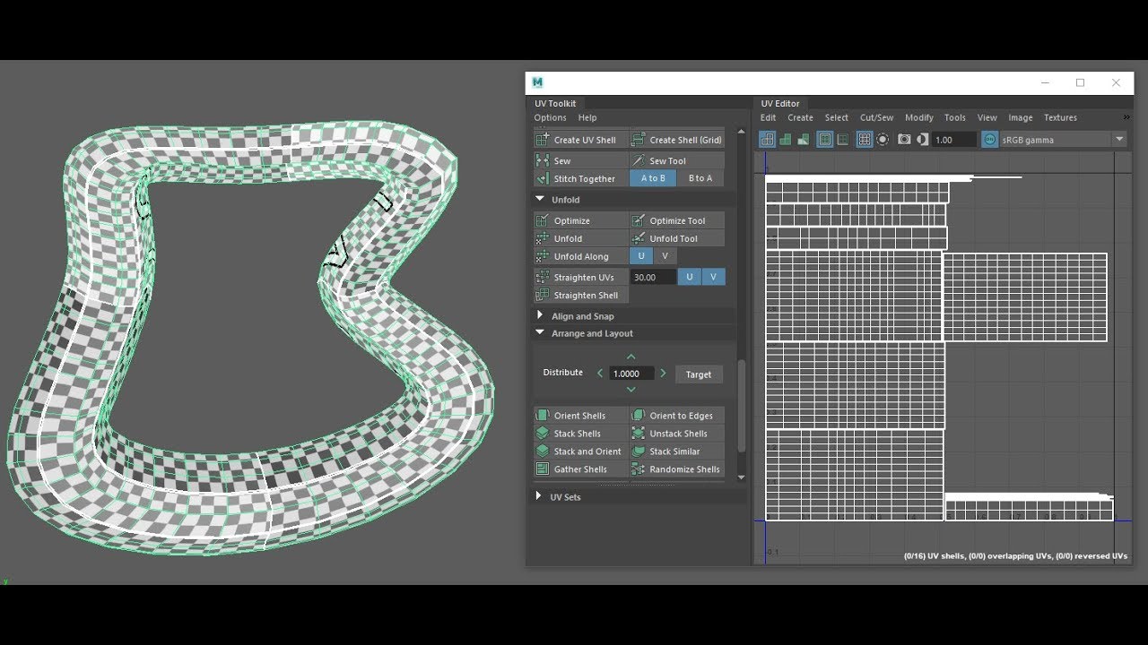Apply Sew to selected UV edges
1148x645 pixels.
pyautogui.click(x=581, y=160)
